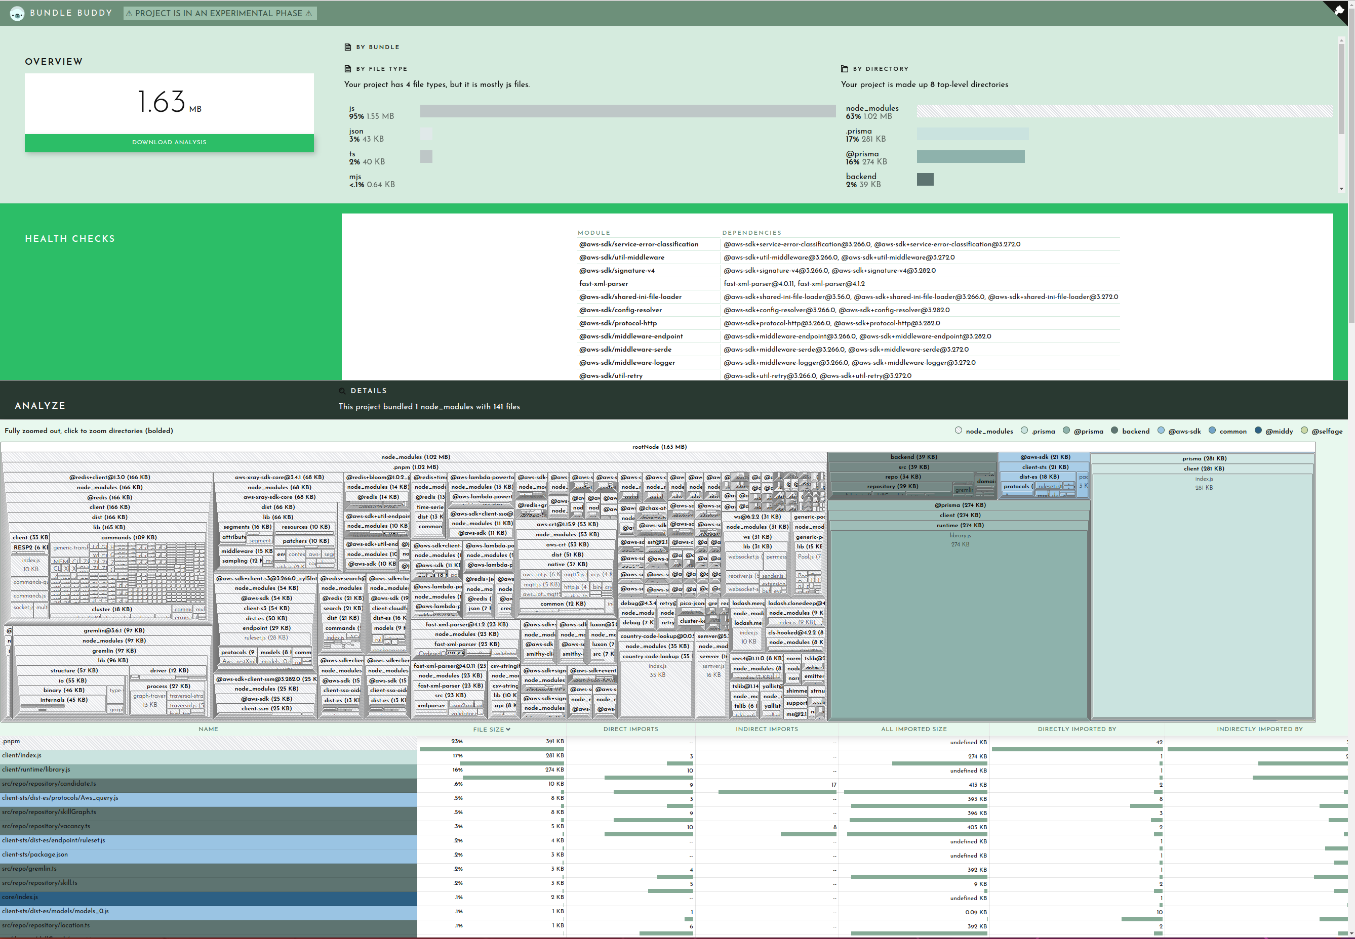Click the overview section scrollbar down arrow
The width and height of the screenshot is (1355, 939).
point(1341,189)
